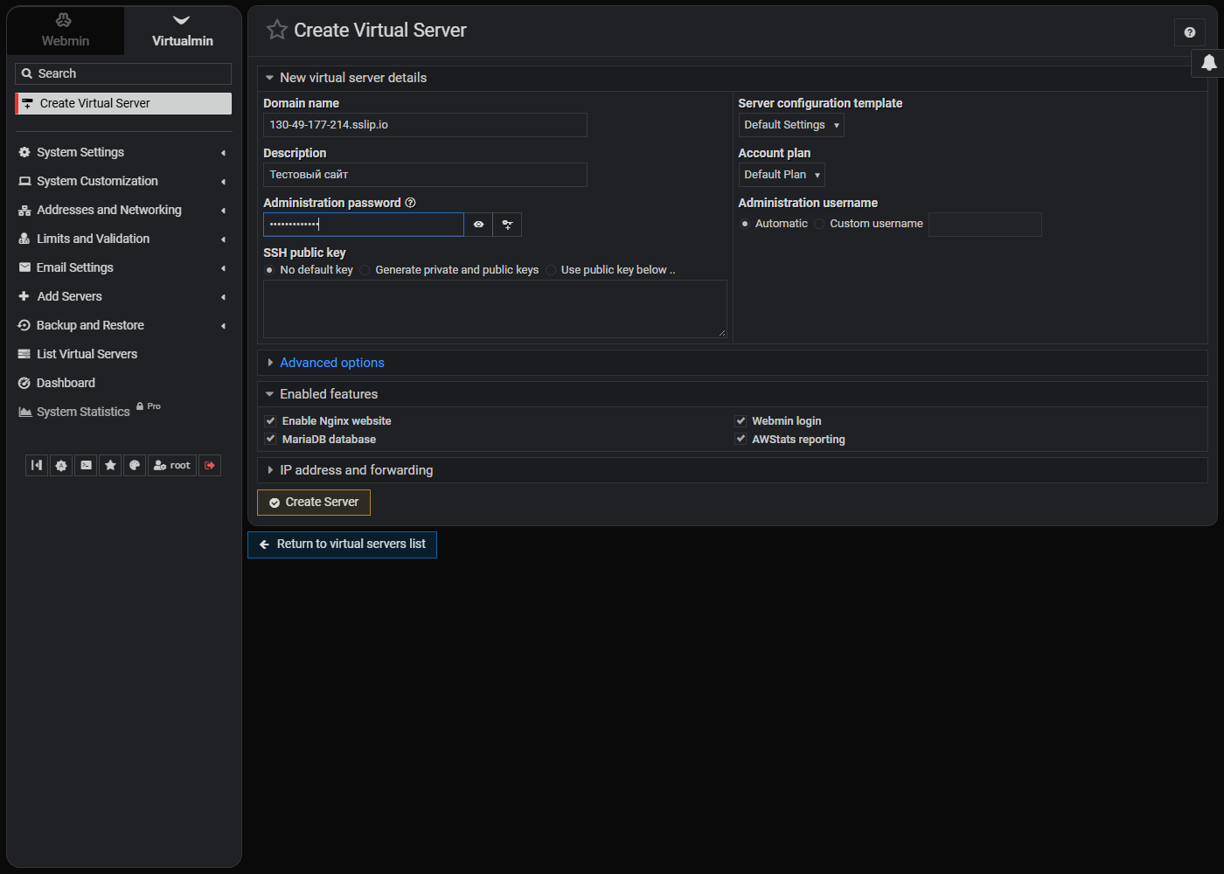Click Return to virtual servers list
1224x874 pixels.
(342, 545)
